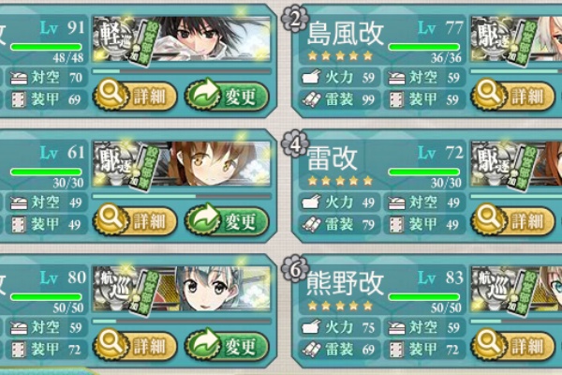562x375 pixels.
Task: Open 詳細 for 雷改
Action: [513, 220]
